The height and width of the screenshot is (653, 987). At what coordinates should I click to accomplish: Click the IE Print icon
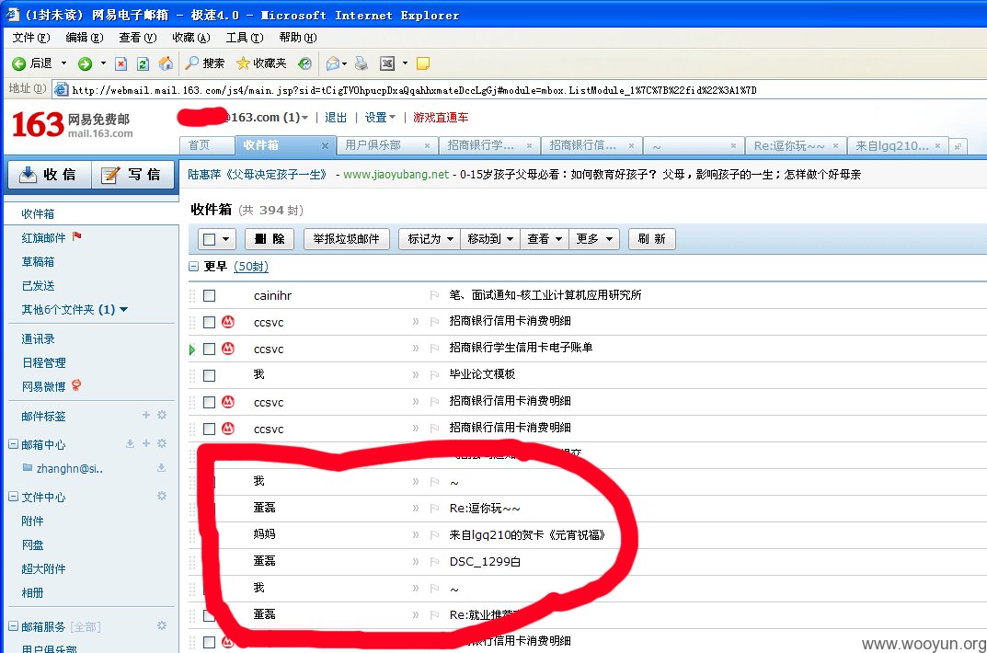coord(362,63)
